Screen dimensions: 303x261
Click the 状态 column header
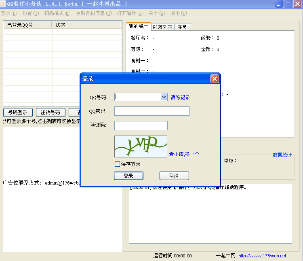click(x=86, y=25)
